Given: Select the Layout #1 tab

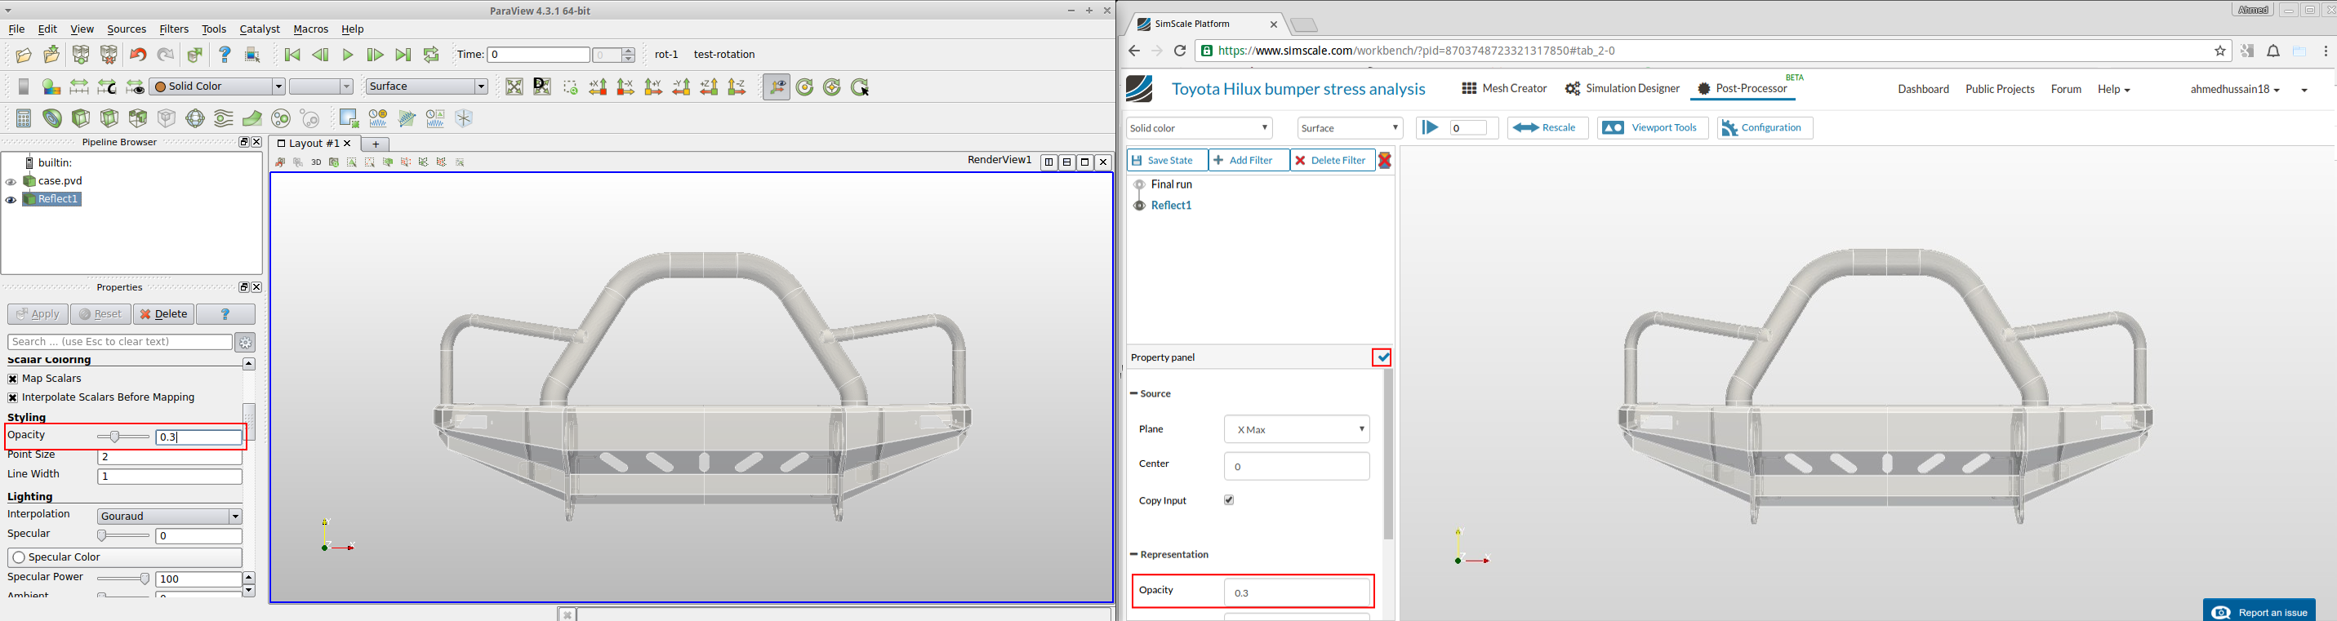Looking at the screenshot, I should tap(314, 144).
